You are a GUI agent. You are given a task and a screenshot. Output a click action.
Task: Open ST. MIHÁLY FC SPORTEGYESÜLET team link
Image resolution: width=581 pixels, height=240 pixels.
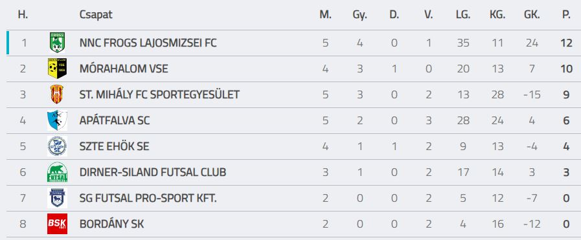[159, 94]
